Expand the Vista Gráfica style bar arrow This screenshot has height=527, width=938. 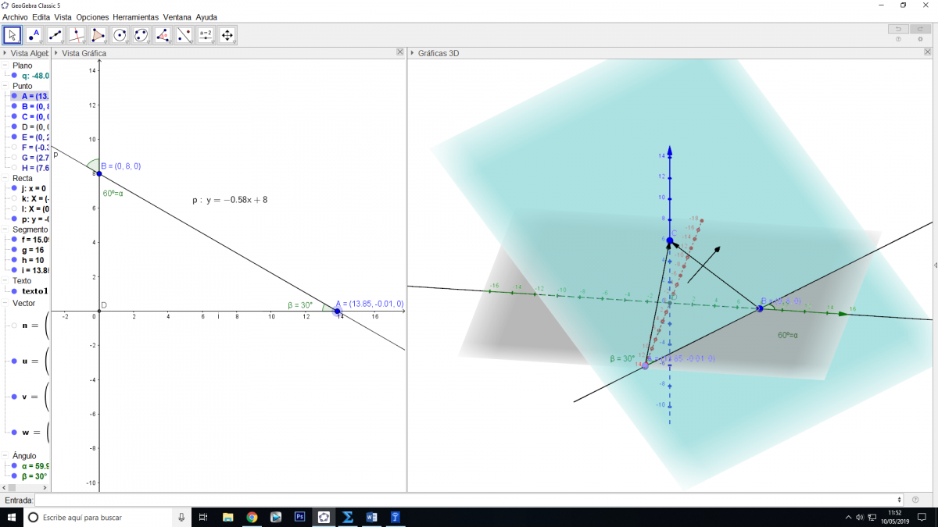point(55,53)
